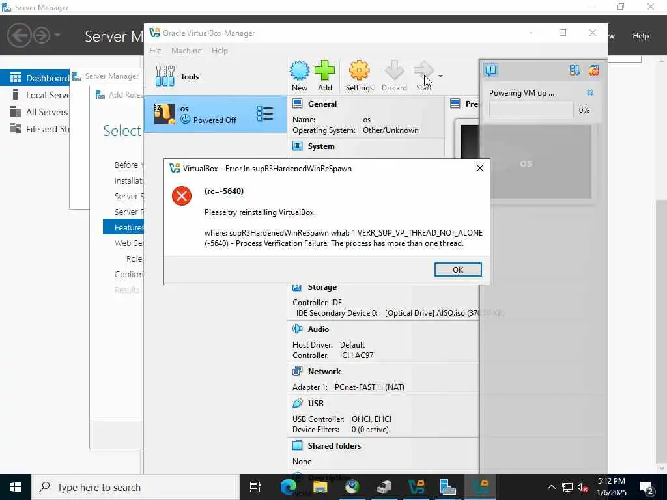Select File and Storage Services item
This screenshot has height=500, width=667.
click(x=40, y=129)
